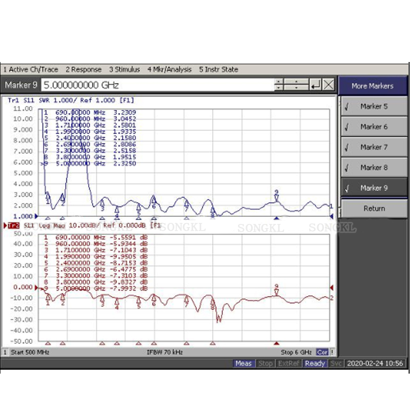
Task: Open the Response menu
Action: point(84,70)
